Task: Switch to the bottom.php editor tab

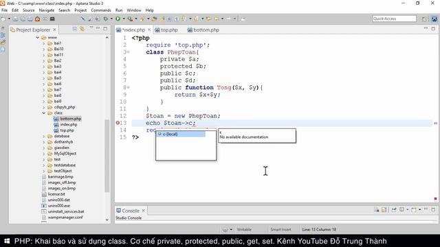Action: (203, 30)
